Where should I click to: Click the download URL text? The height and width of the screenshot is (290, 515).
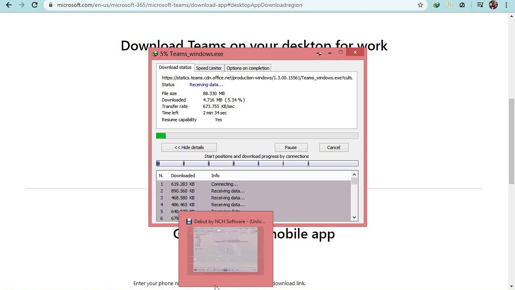point(257,78)
